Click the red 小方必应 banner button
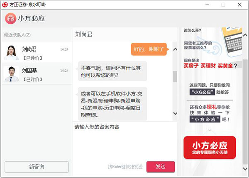Viewport: 249px width, 178px height. pos(210,148)
